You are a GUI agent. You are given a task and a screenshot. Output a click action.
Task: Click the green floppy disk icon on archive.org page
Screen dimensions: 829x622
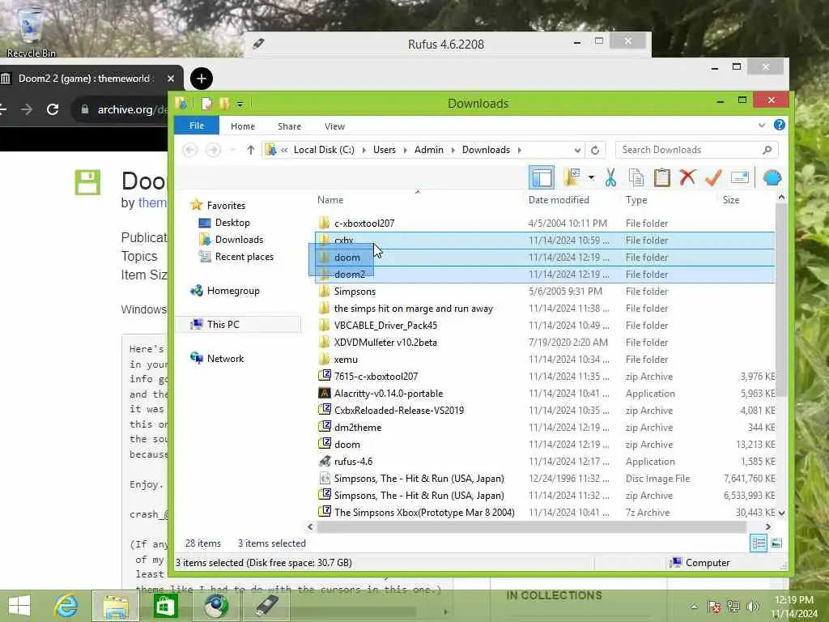point(87,182)
